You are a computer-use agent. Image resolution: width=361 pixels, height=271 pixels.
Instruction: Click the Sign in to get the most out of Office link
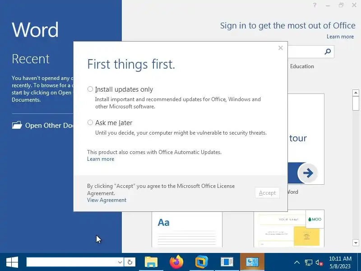point(287,26)
